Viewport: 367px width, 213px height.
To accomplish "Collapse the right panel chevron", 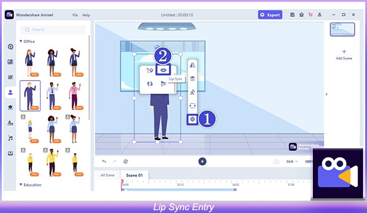I will click(x=326, y=94).
